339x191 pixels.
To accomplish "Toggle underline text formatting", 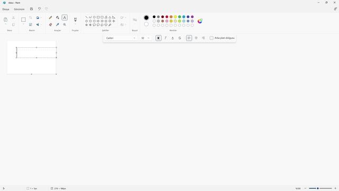I will (x=173, y=38).
